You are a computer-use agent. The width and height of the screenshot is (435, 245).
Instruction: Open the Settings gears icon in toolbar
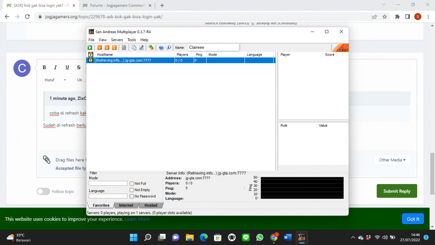pyautogui.click(x=151, y=48)
